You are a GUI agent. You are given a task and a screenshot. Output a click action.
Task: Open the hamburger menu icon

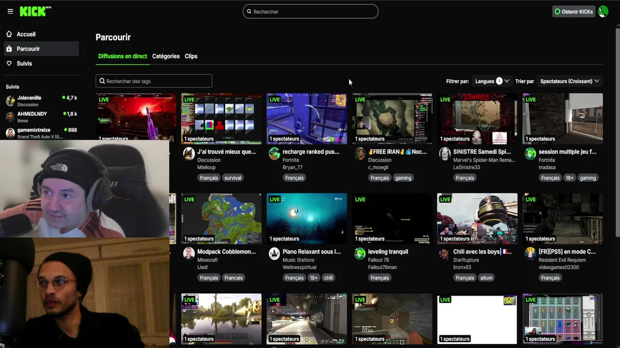[x=10, y=12]
